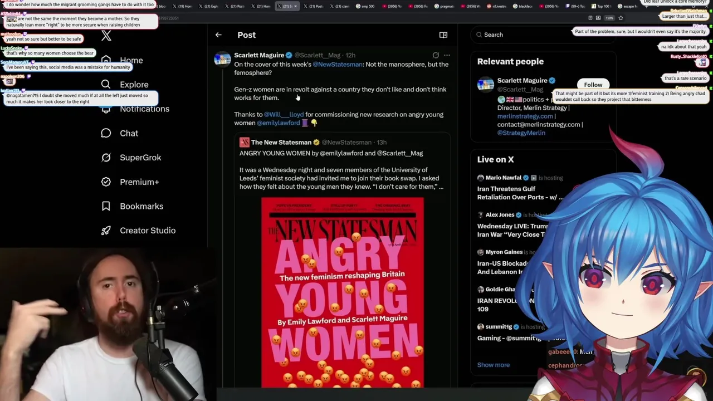Open 'Iran Threatens Gulf Retaliation Over Ports' live
This screenshot has height=401, width=713.
(520, 193)
